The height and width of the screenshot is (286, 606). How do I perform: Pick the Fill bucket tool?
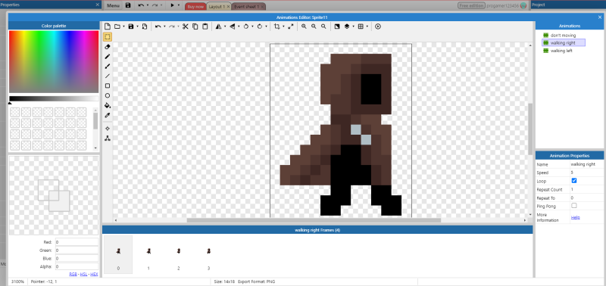click(108, 105)
